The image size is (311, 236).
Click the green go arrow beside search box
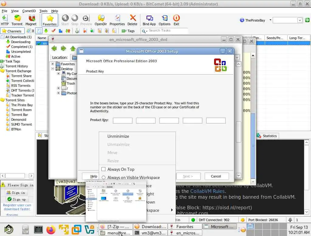click(x=307, y=20)
